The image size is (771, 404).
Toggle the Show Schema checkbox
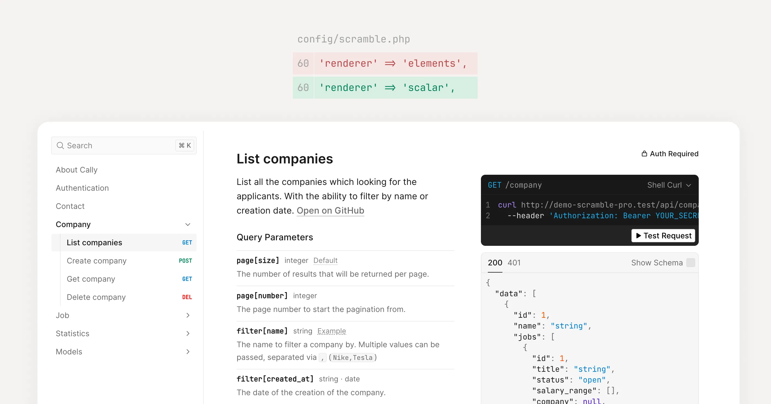click(690, 263)
